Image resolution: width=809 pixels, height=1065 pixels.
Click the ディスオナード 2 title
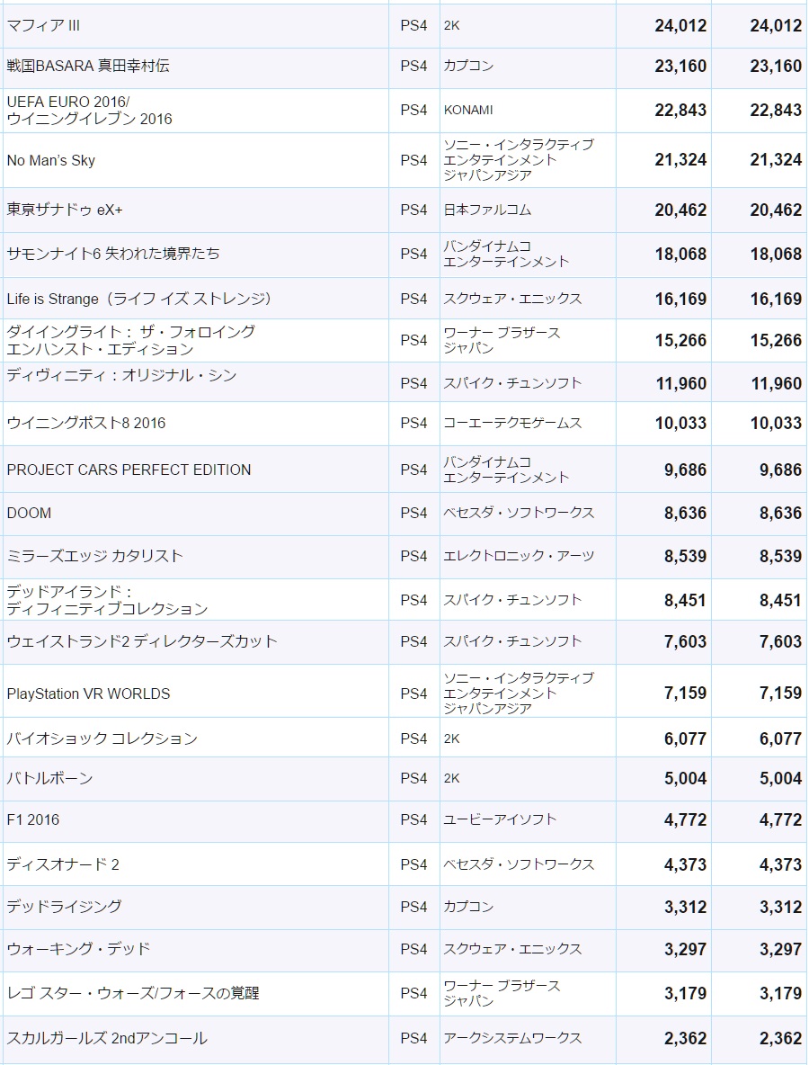[x=63, y=864]
